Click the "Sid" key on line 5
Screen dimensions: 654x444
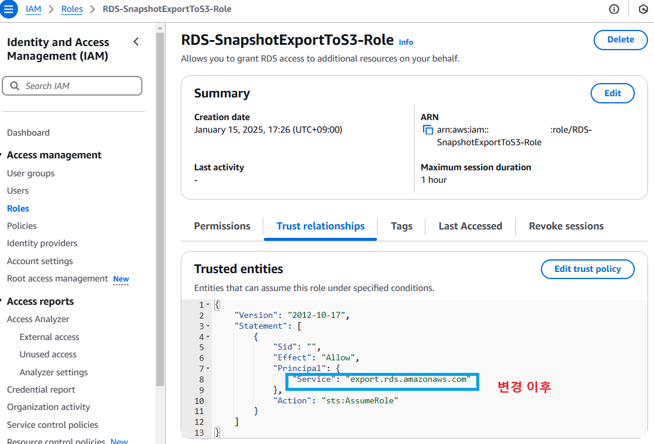pyautogui.click(x=285, y=347)
